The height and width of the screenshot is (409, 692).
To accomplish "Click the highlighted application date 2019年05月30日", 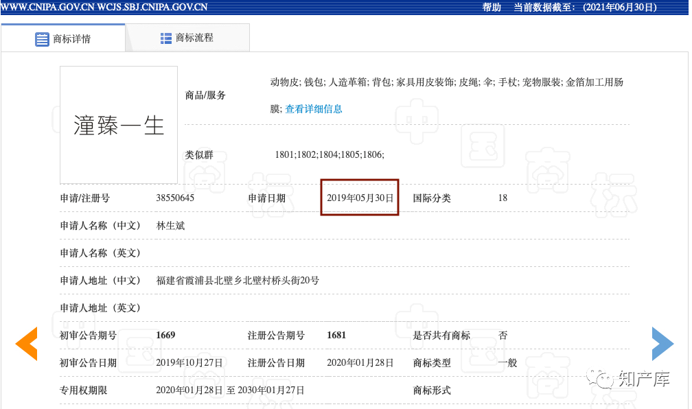I will [x=360, y=198].
